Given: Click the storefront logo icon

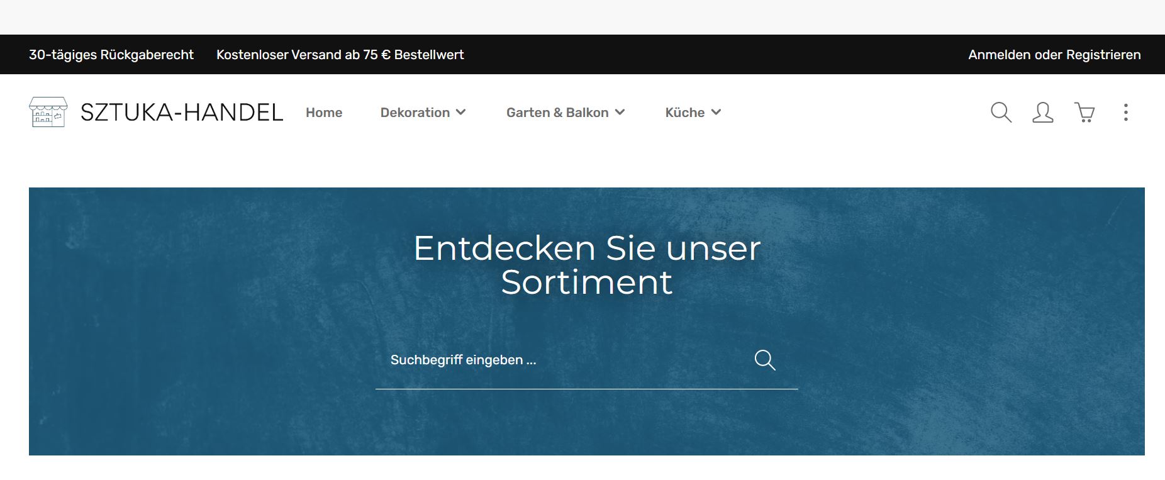Looking at the screenshot, I should click(48, 113).
